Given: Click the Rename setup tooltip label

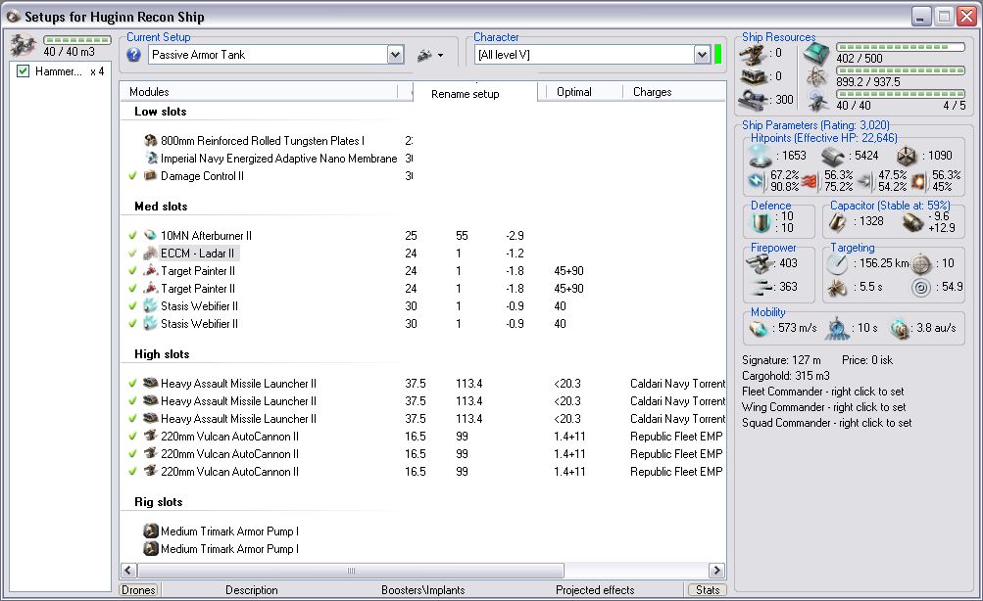Looking at the screenshot, I should (x=466, y=94).
